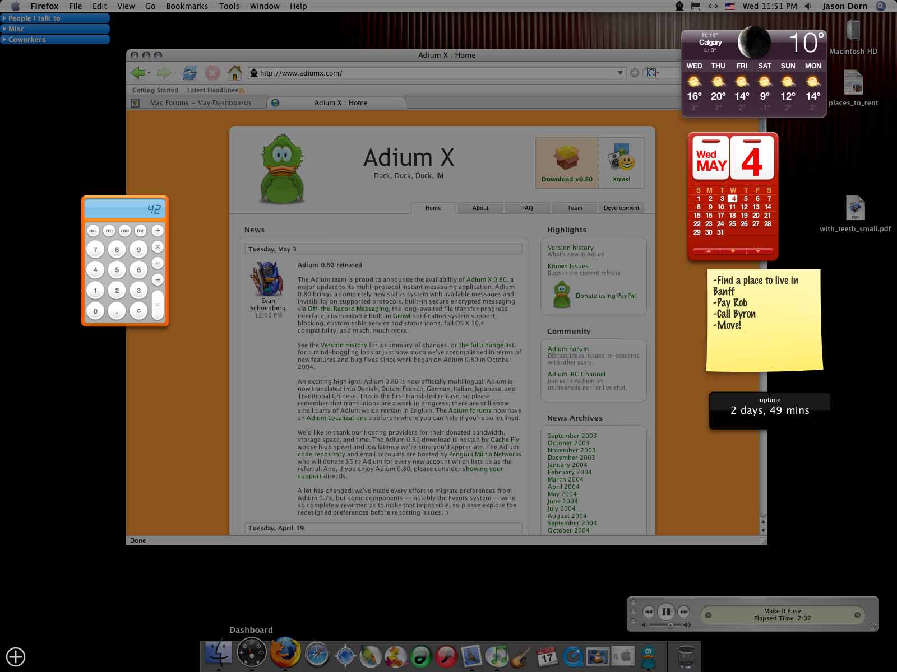Click the calculator divide button

click(x=158, y=230)
